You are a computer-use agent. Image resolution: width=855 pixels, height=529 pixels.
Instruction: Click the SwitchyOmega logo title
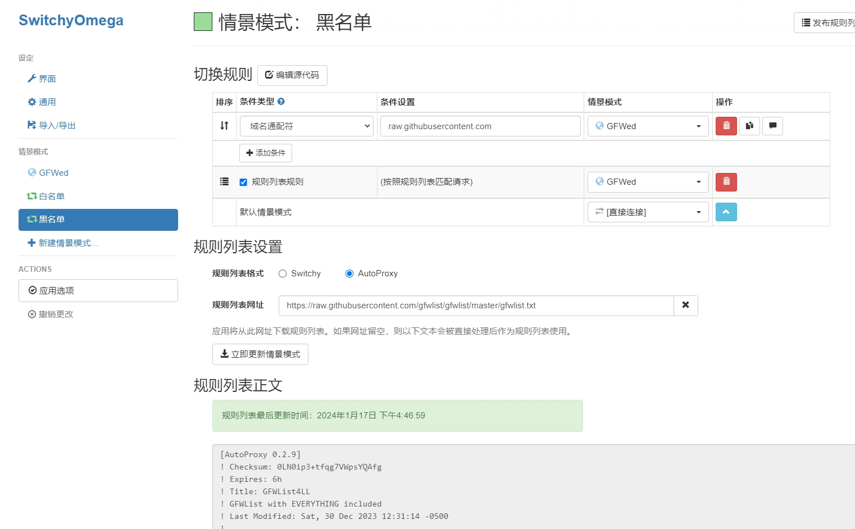coord(71,20)
